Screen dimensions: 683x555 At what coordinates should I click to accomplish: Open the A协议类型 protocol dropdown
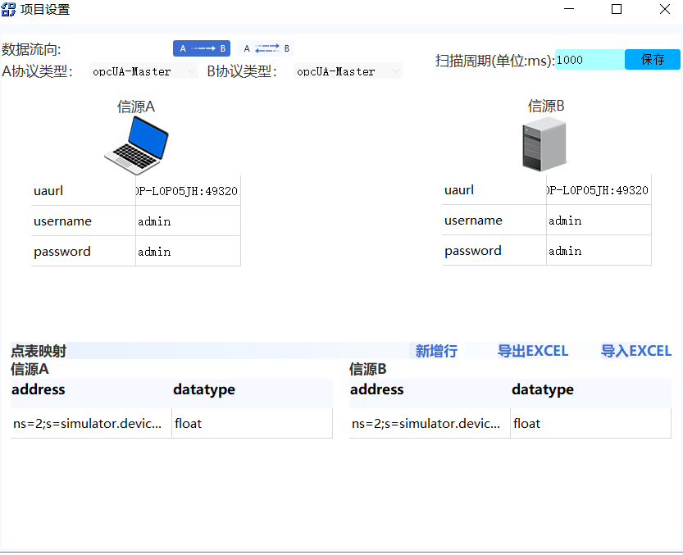[x=143, y=71]
